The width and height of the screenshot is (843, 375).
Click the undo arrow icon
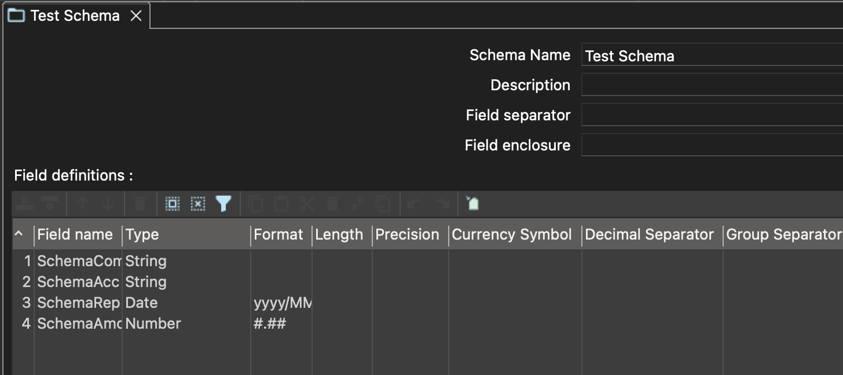(x=413, y=204)
